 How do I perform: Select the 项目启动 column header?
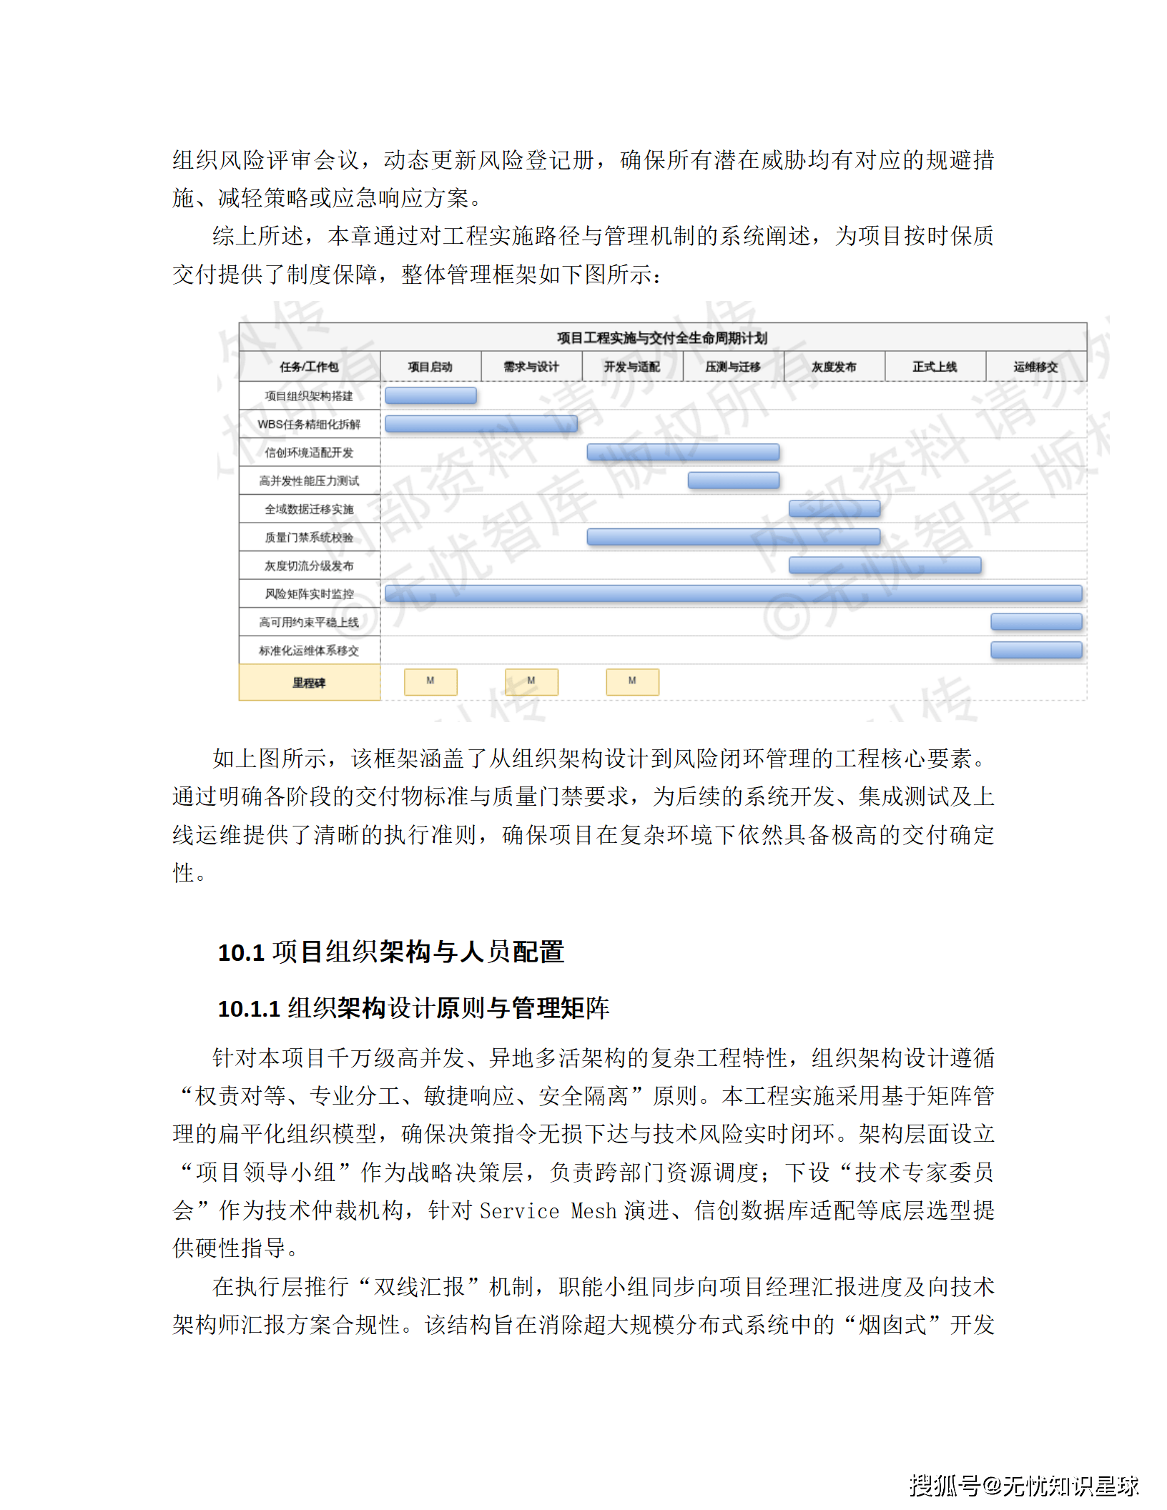point(433,366)
